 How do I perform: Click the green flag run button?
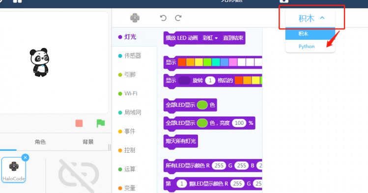[101, 123]
